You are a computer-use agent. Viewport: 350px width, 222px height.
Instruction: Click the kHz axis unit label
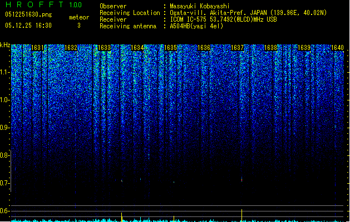coord(5,45)
